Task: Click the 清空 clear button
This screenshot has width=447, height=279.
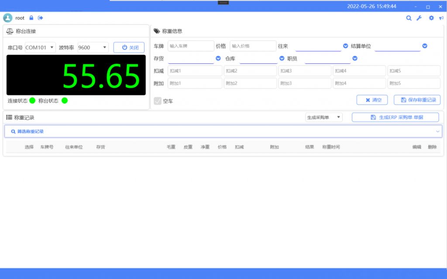Action: (372, 100)
